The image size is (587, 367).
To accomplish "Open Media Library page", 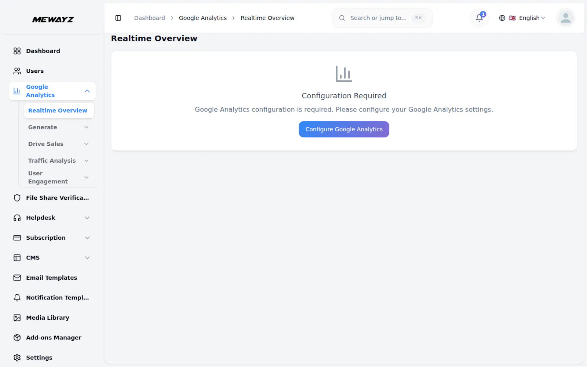I will 52,318.
